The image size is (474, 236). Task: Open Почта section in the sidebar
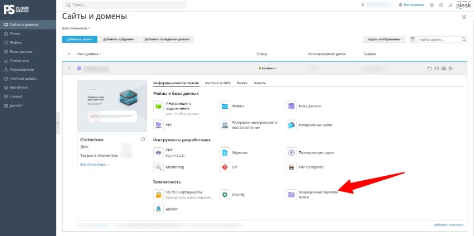click(x=28, y=34)
